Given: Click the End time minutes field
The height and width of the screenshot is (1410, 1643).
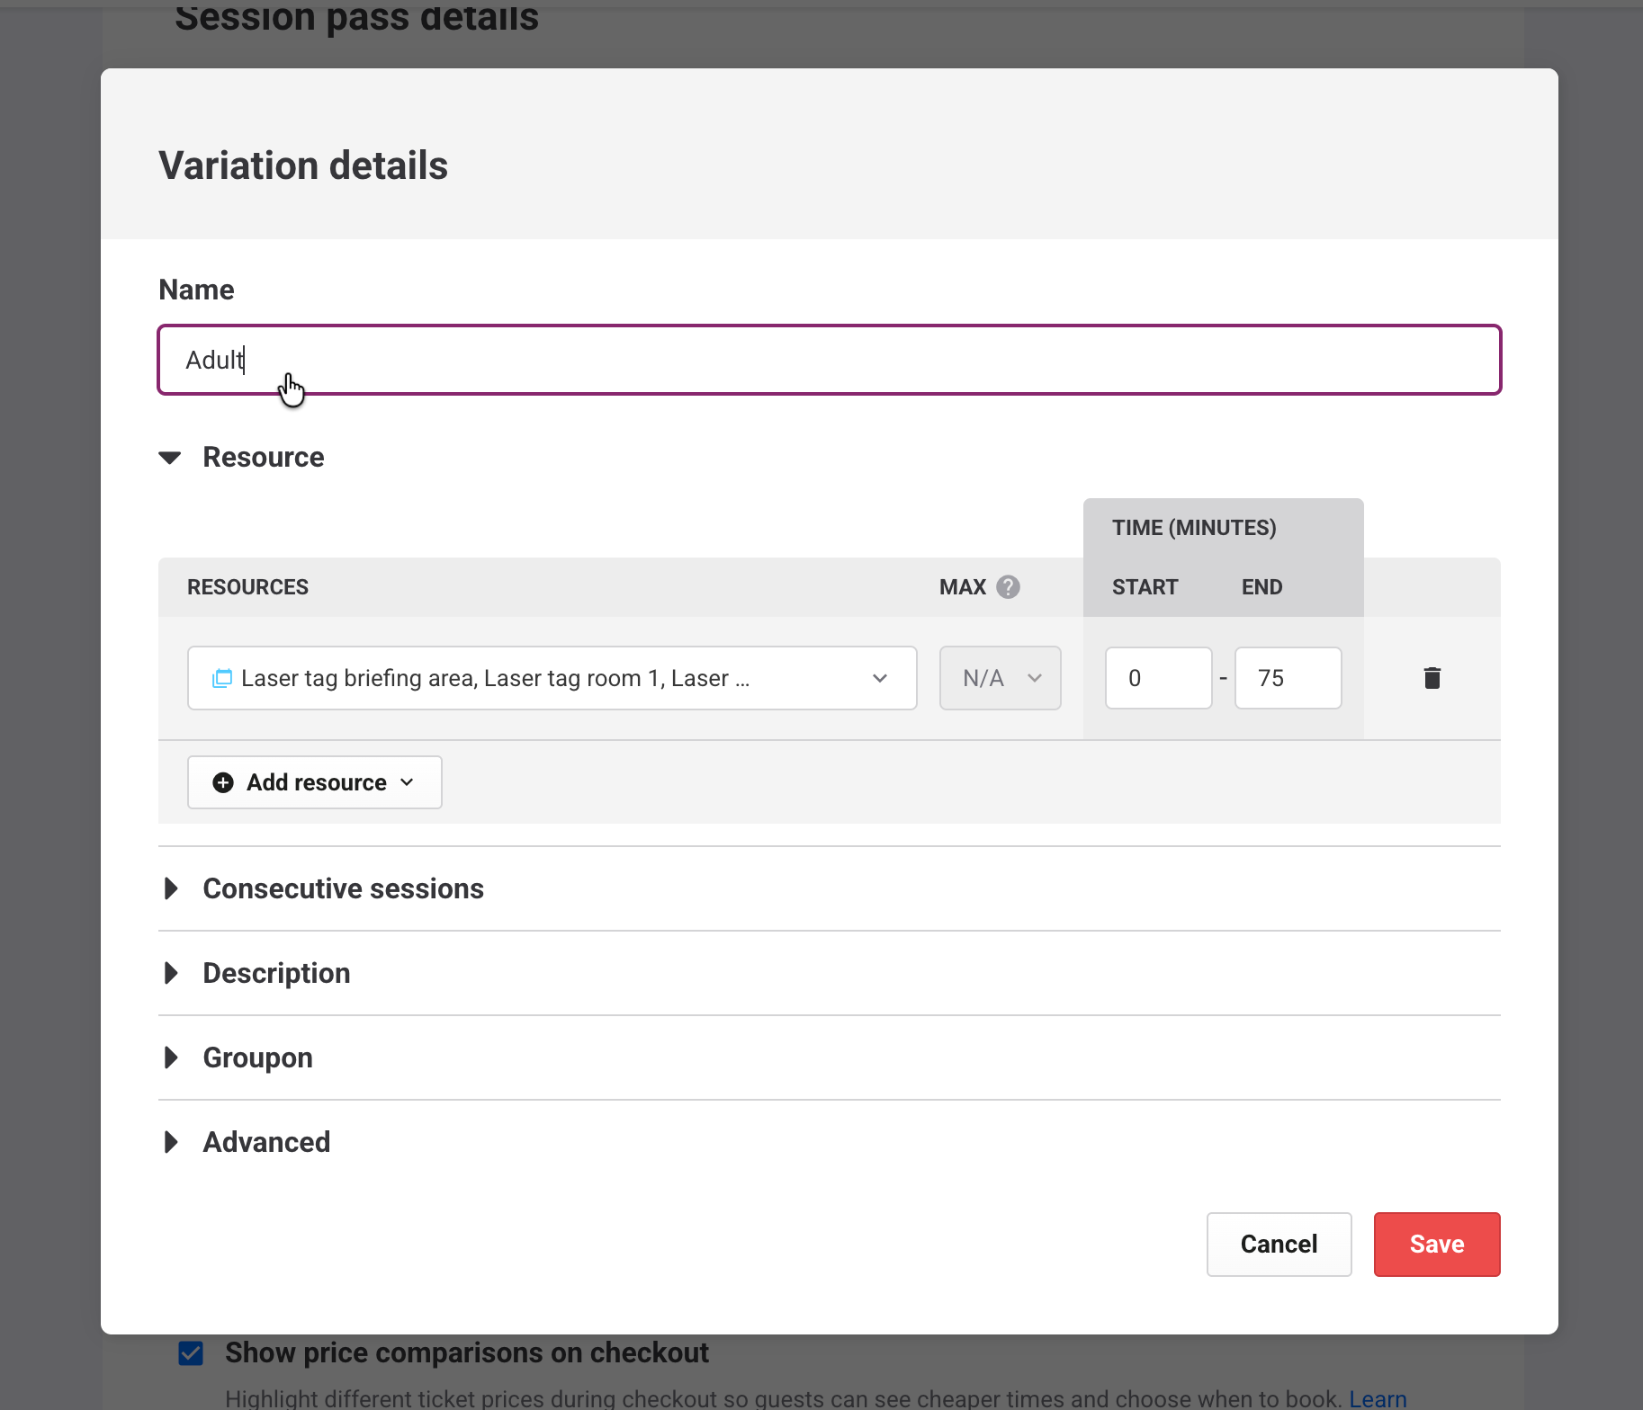Looking at the screenshot, I should [1288, 678].
